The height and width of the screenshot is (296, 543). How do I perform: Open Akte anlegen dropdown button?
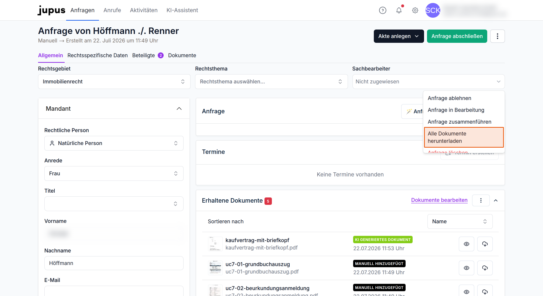399,36
